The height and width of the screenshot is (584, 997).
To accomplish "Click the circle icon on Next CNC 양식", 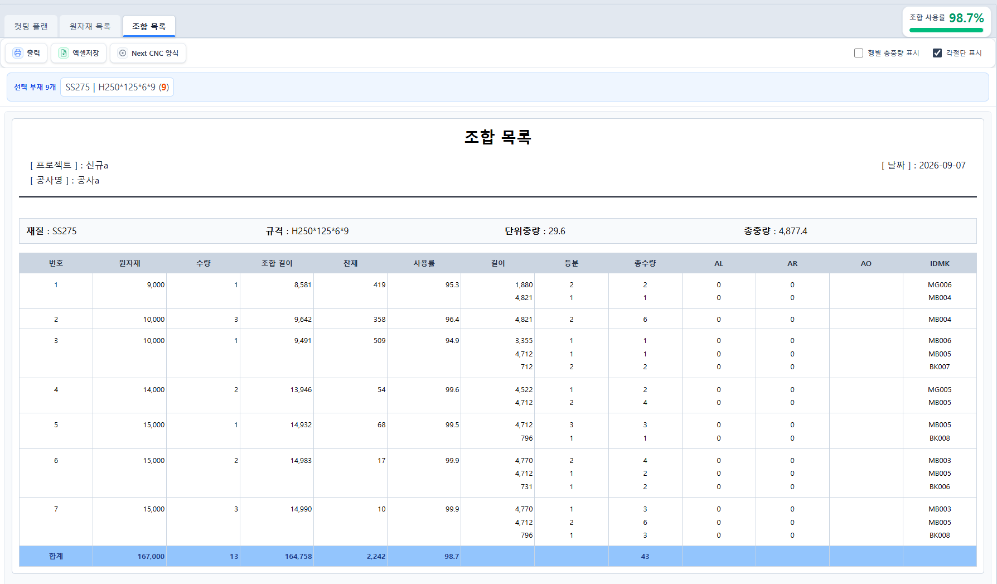I will [123, 53].
